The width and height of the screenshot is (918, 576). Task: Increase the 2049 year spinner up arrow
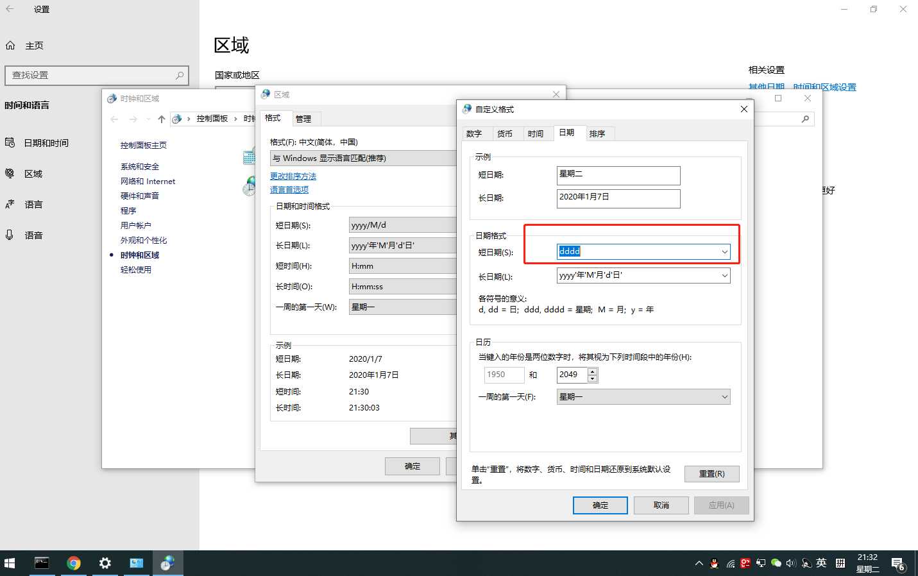click(593, 371)
